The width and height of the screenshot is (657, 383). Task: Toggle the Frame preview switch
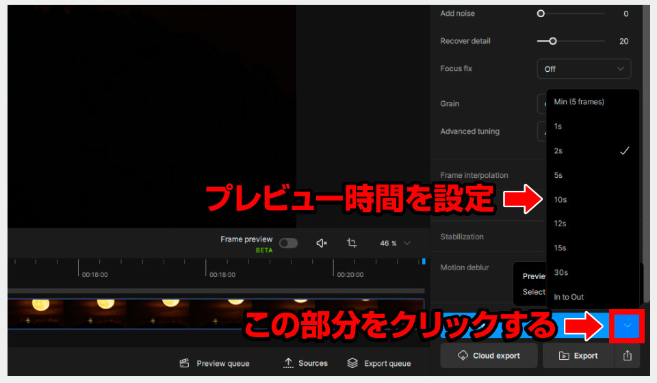[x=288, y=243]
